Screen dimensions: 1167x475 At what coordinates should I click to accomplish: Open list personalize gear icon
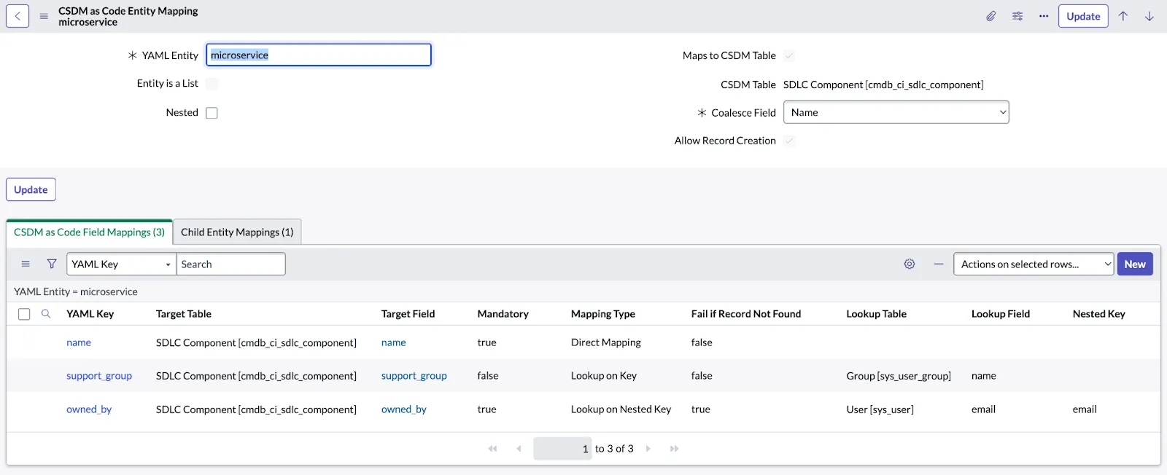click(x=910, y=264)
